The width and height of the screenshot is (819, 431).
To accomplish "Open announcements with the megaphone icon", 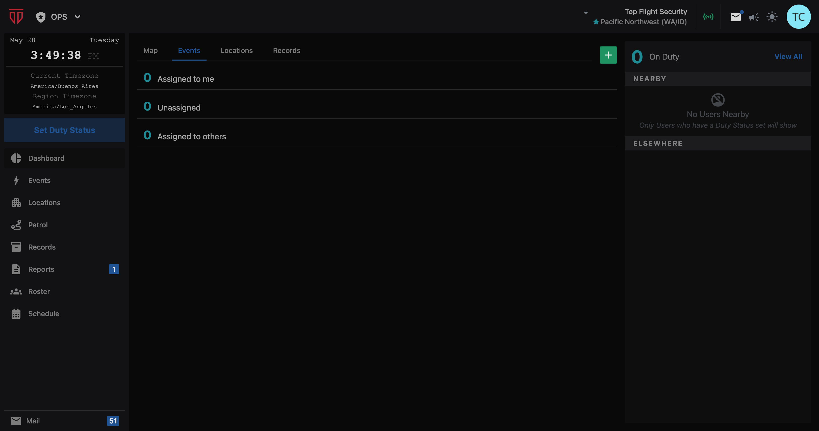I will tap(754, 17).
